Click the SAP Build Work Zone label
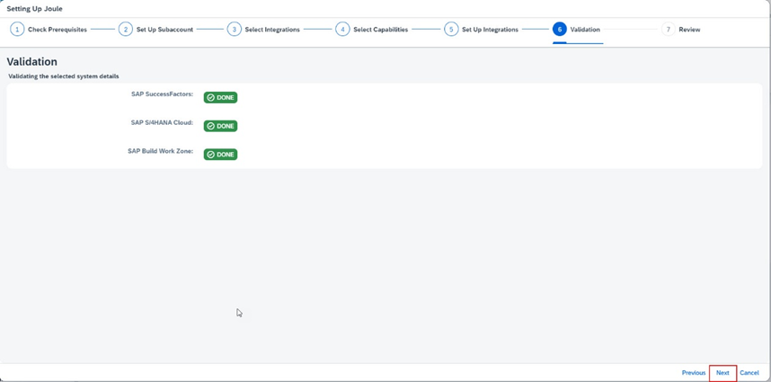 click(x=160, y=151)
